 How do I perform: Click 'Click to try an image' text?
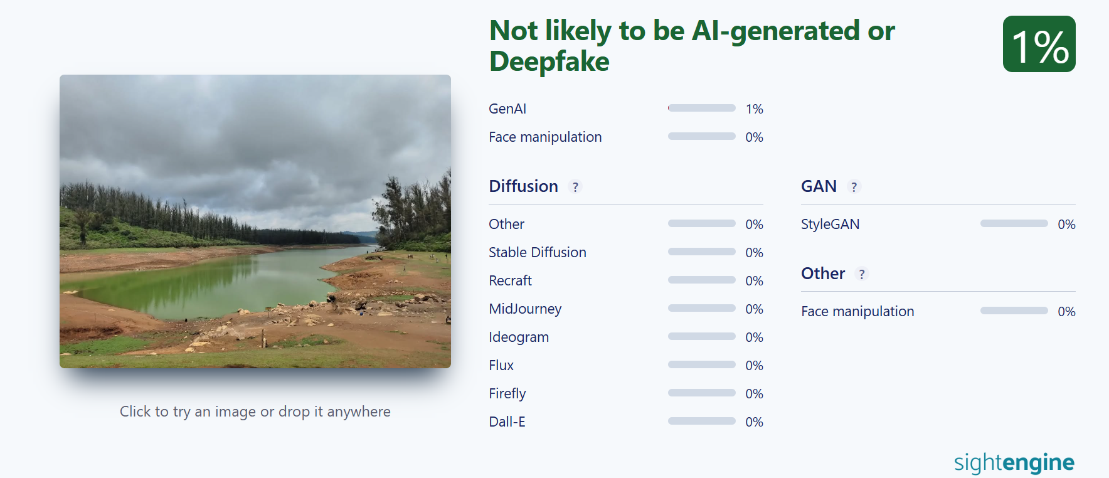(255, 412)
